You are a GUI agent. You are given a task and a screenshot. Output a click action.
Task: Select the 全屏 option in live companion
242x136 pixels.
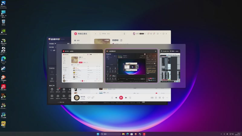[53, 50]
